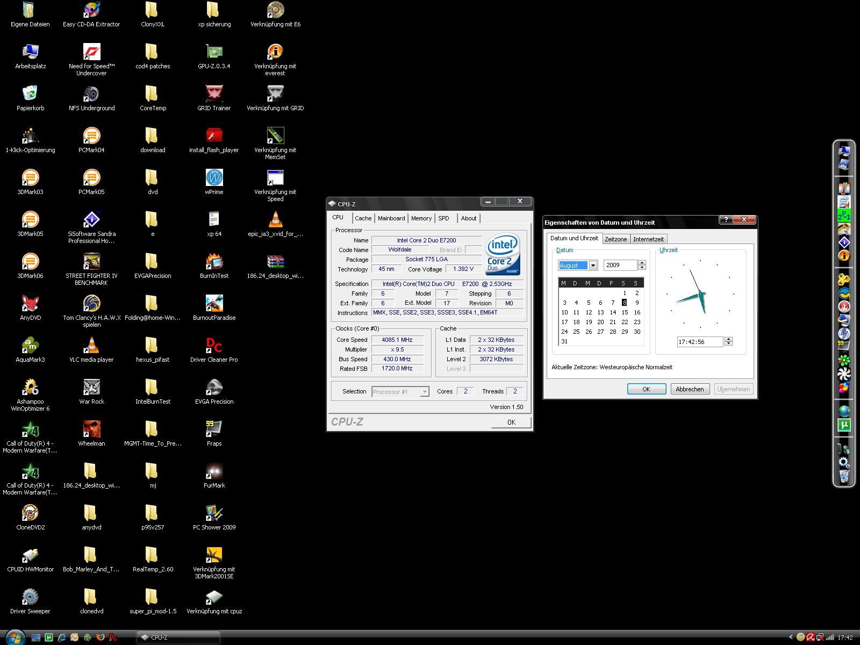Launch the wPrime desktop icon
The height and width of the screenshot is (645, 860).
point(214,182)
